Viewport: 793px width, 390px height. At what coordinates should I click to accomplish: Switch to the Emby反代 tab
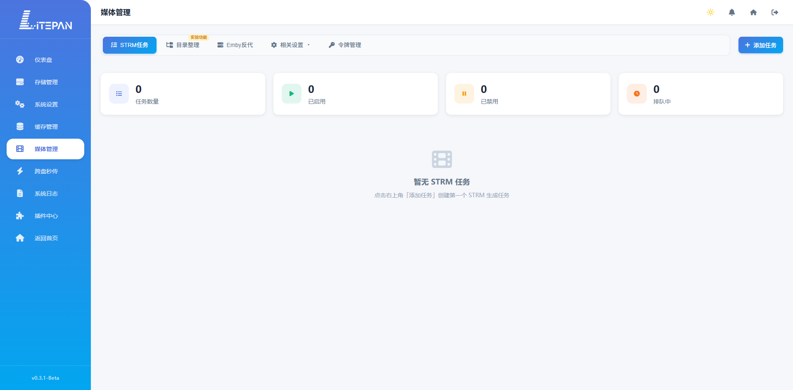[x=235, y=45]
